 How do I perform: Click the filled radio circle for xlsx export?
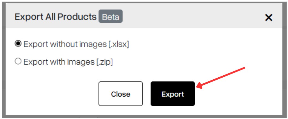[x=18, y=44]
